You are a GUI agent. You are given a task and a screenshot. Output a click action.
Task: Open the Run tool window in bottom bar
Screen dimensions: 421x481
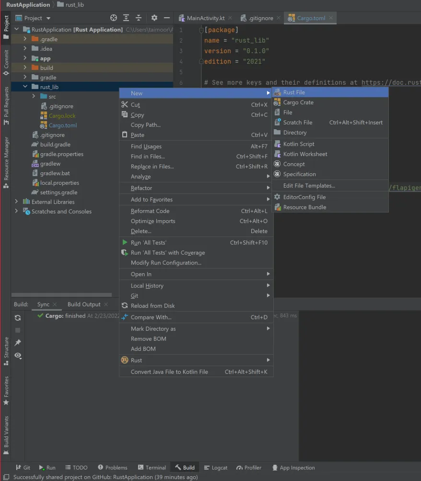47,468
